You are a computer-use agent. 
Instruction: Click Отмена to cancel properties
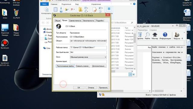click(x=91, y=88)
